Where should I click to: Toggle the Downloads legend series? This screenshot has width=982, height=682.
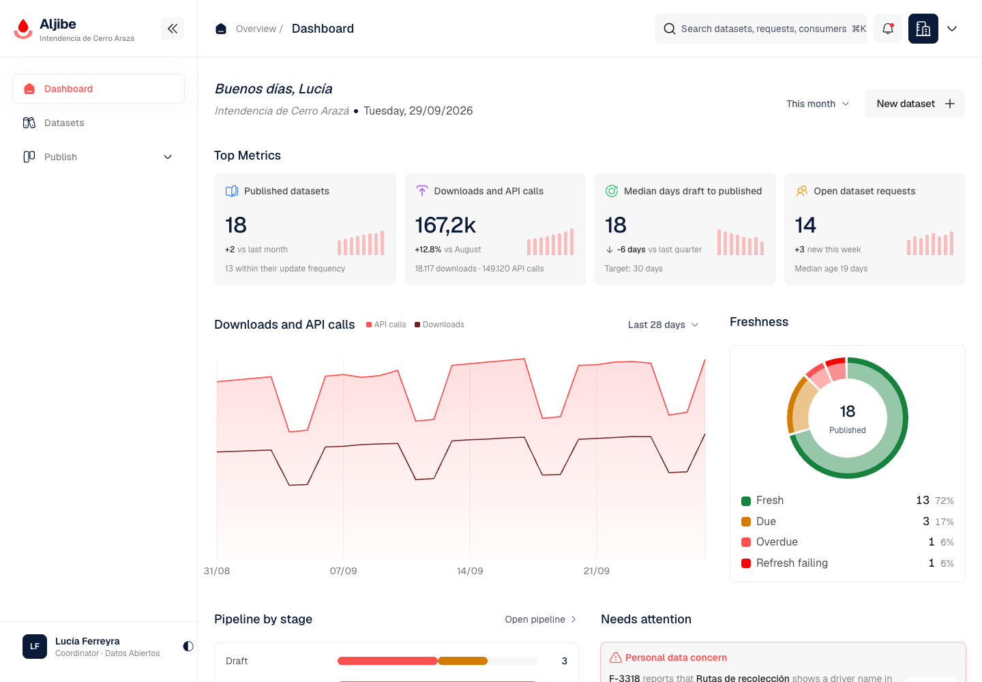[439, 325]
